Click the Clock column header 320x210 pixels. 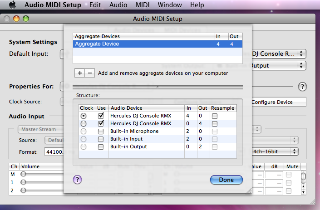tap(87, 108)
